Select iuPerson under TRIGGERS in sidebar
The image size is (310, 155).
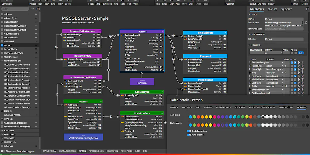click(8, 146)
